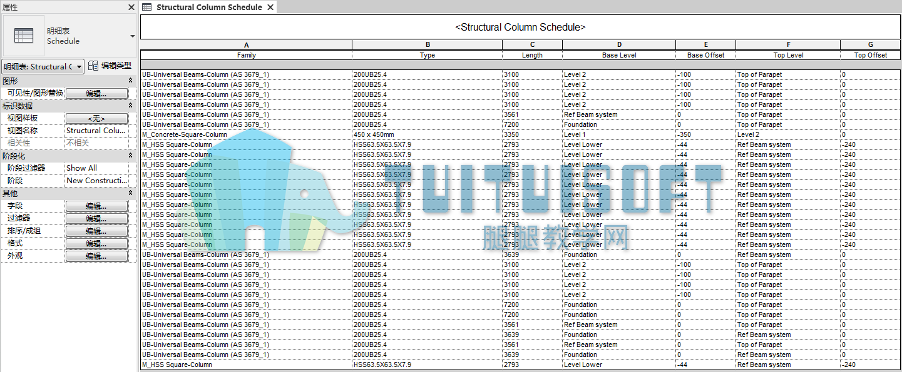The image size is (902, 372).
Task: Select column F header
Action: (x=788, y=45)
